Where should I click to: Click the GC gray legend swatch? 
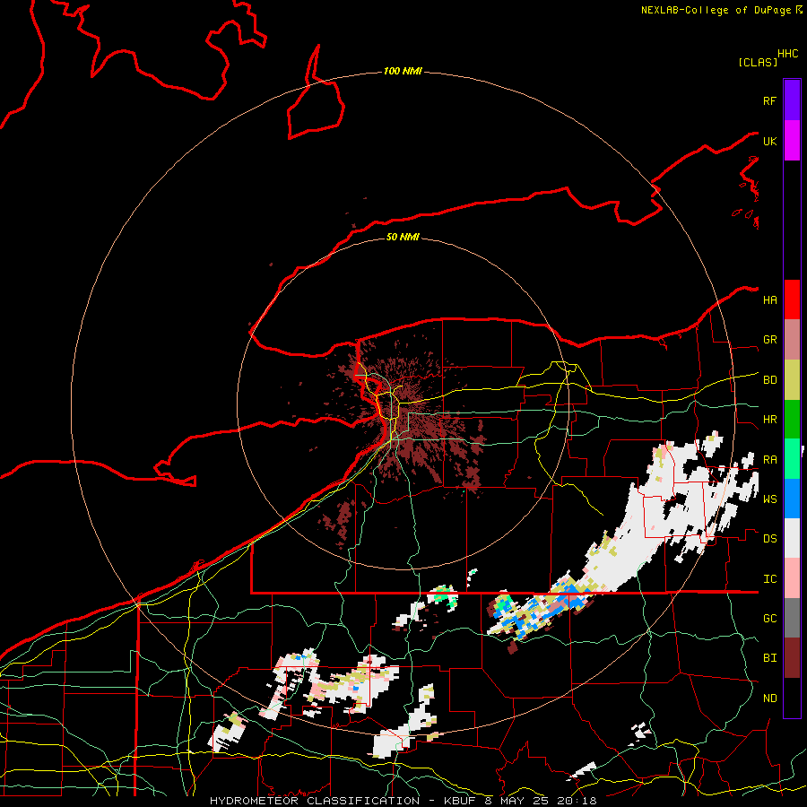pos(792,618)
